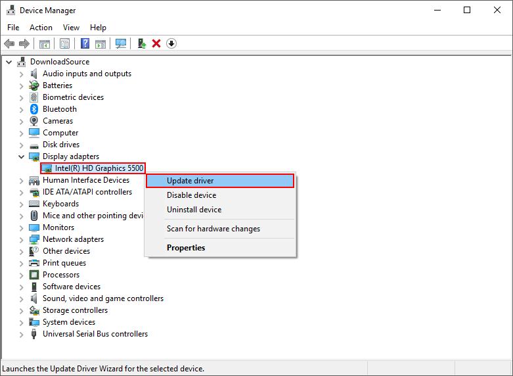Open the View menu
This screenshot has height=376, width=513.
[x=71, y=28]
